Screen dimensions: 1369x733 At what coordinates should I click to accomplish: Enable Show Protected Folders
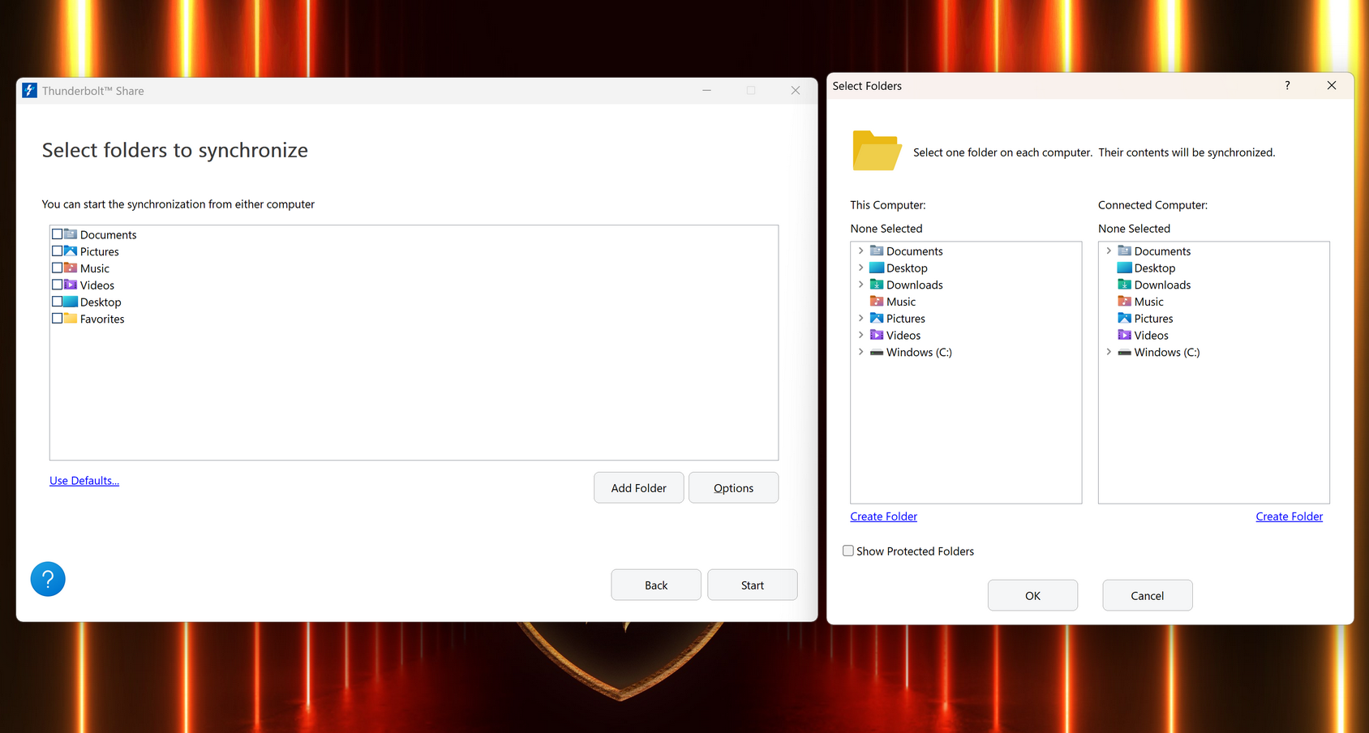(x=848, y=551)
